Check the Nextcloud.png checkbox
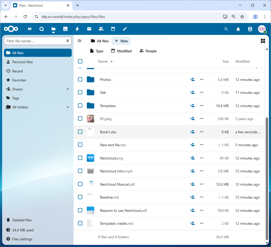The height and width of the screenshot is (247, 271). tap(80, 158)
